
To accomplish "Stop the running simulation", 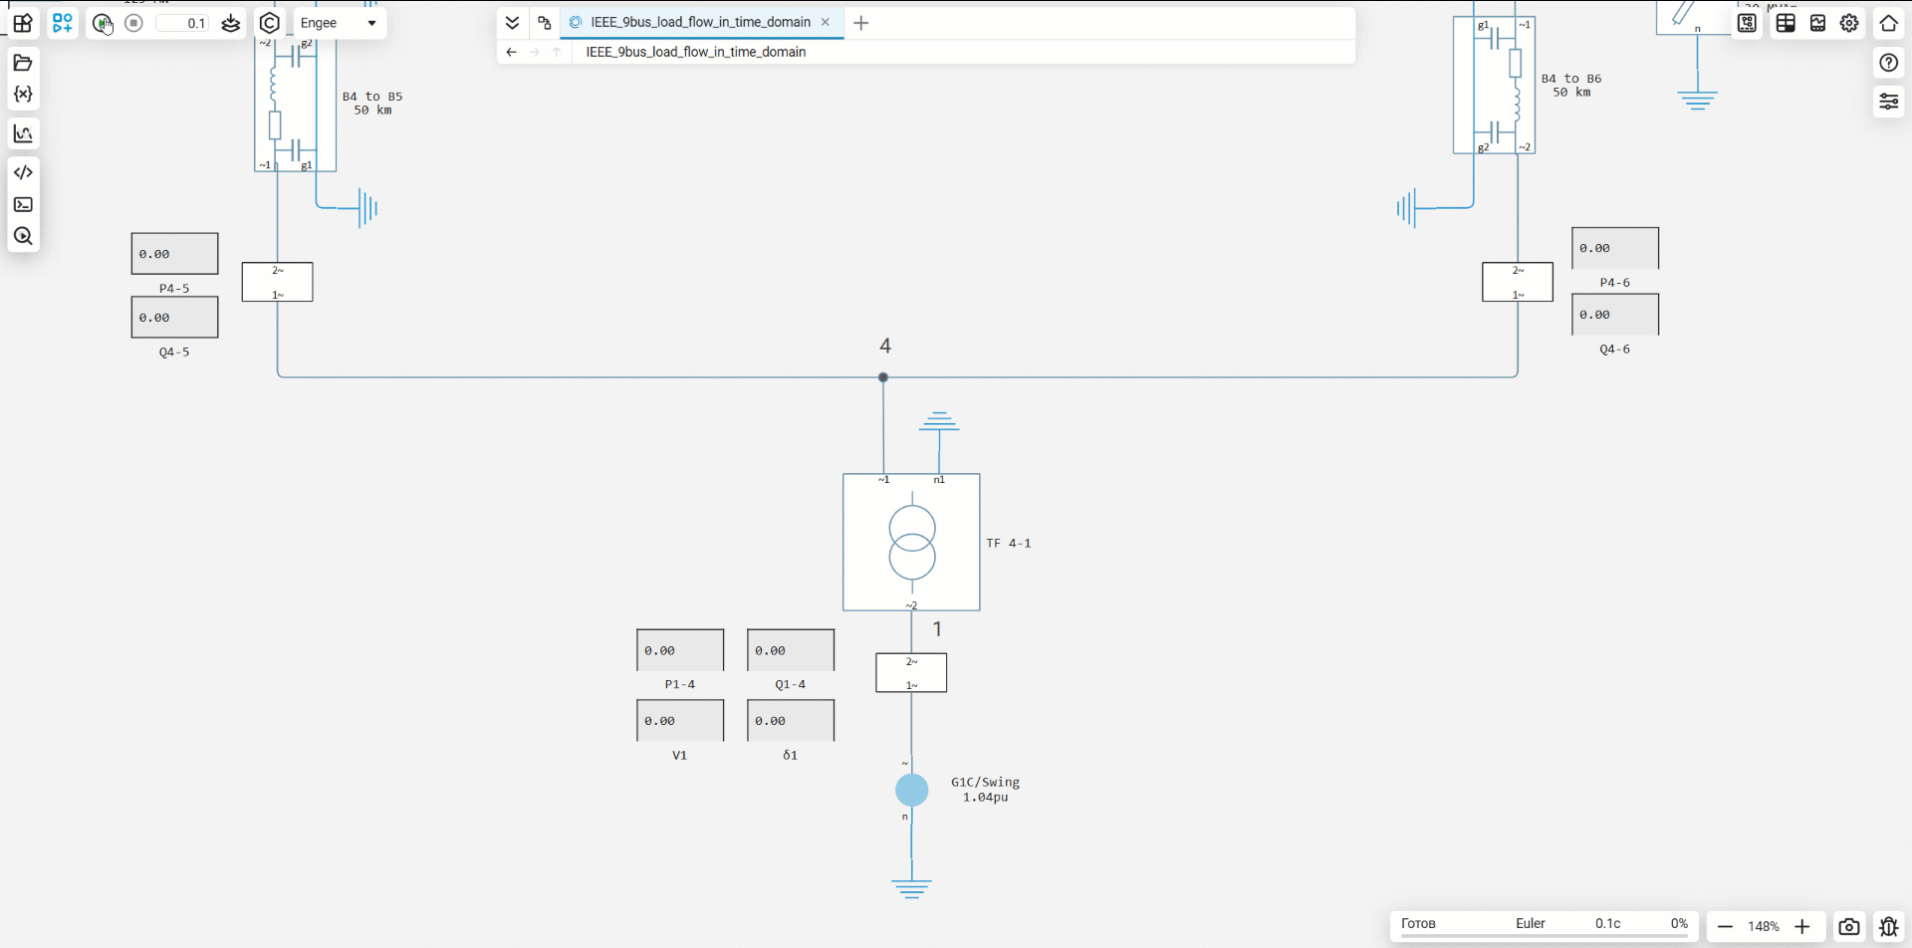I will (134, 23).
